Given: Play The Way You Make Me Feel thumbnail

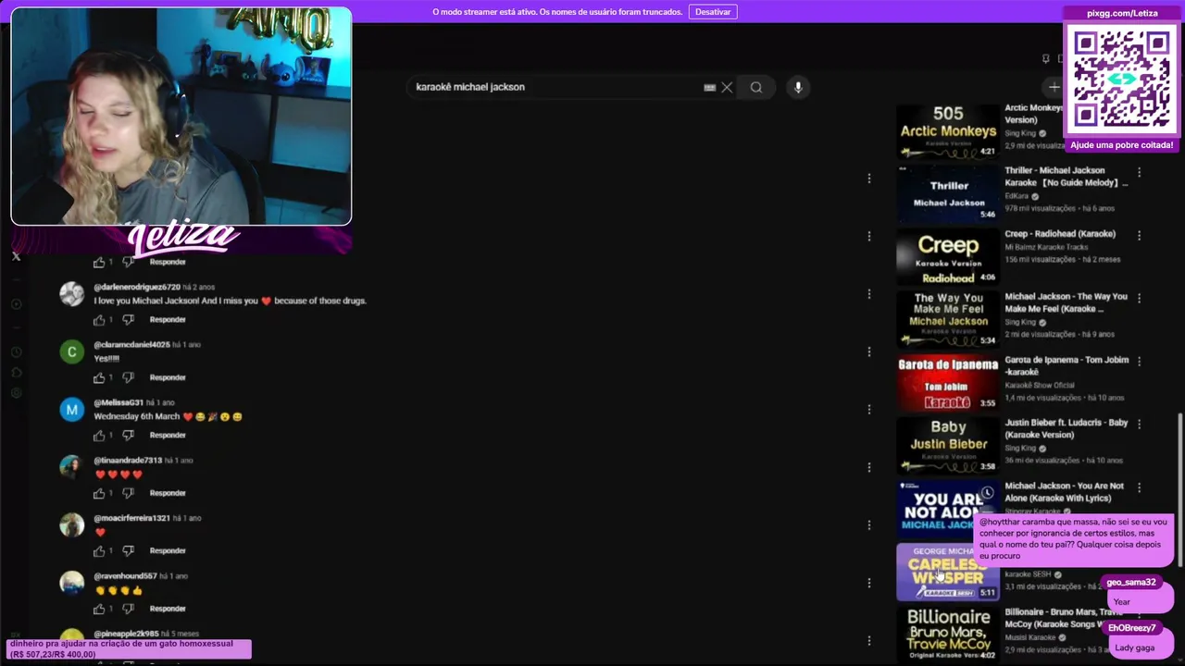Looking at the screenshot, I should click(x=948, y=319).
